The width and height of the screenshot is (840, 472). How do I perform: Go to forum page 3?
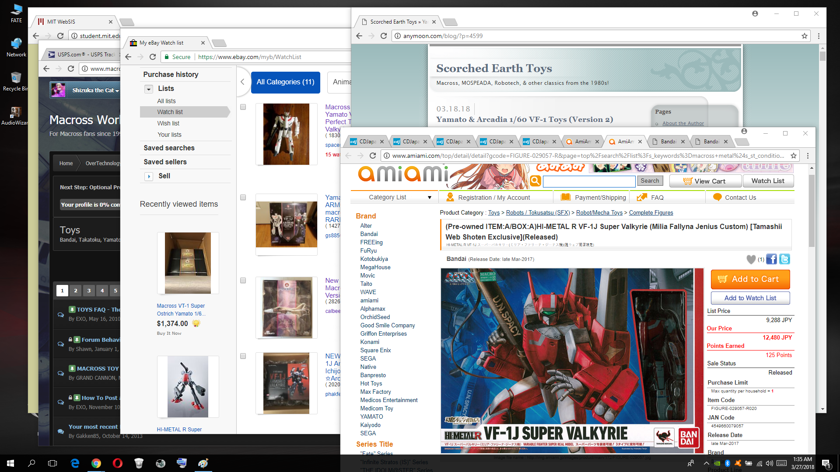click(x=89, y=290)
